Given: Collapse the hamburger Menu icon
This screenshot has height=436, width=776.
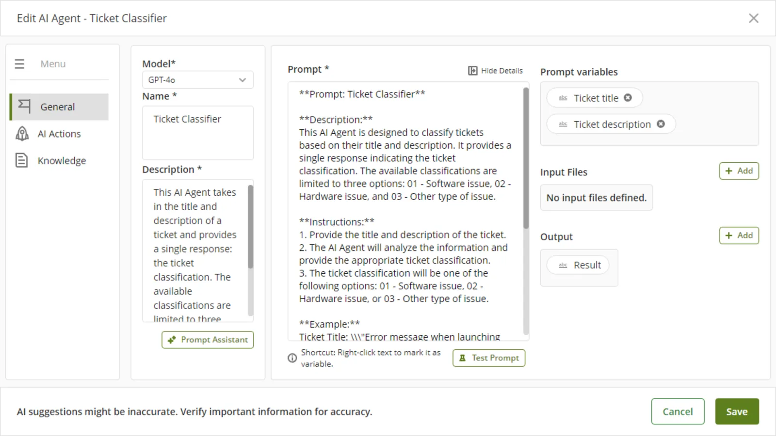Looking at the screenshot, I should (x=19, y=64).
